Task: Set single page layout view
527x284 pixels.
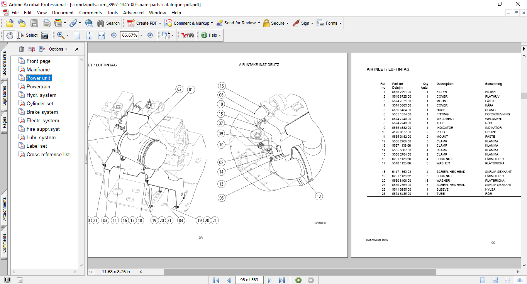Action: point(483,280)
